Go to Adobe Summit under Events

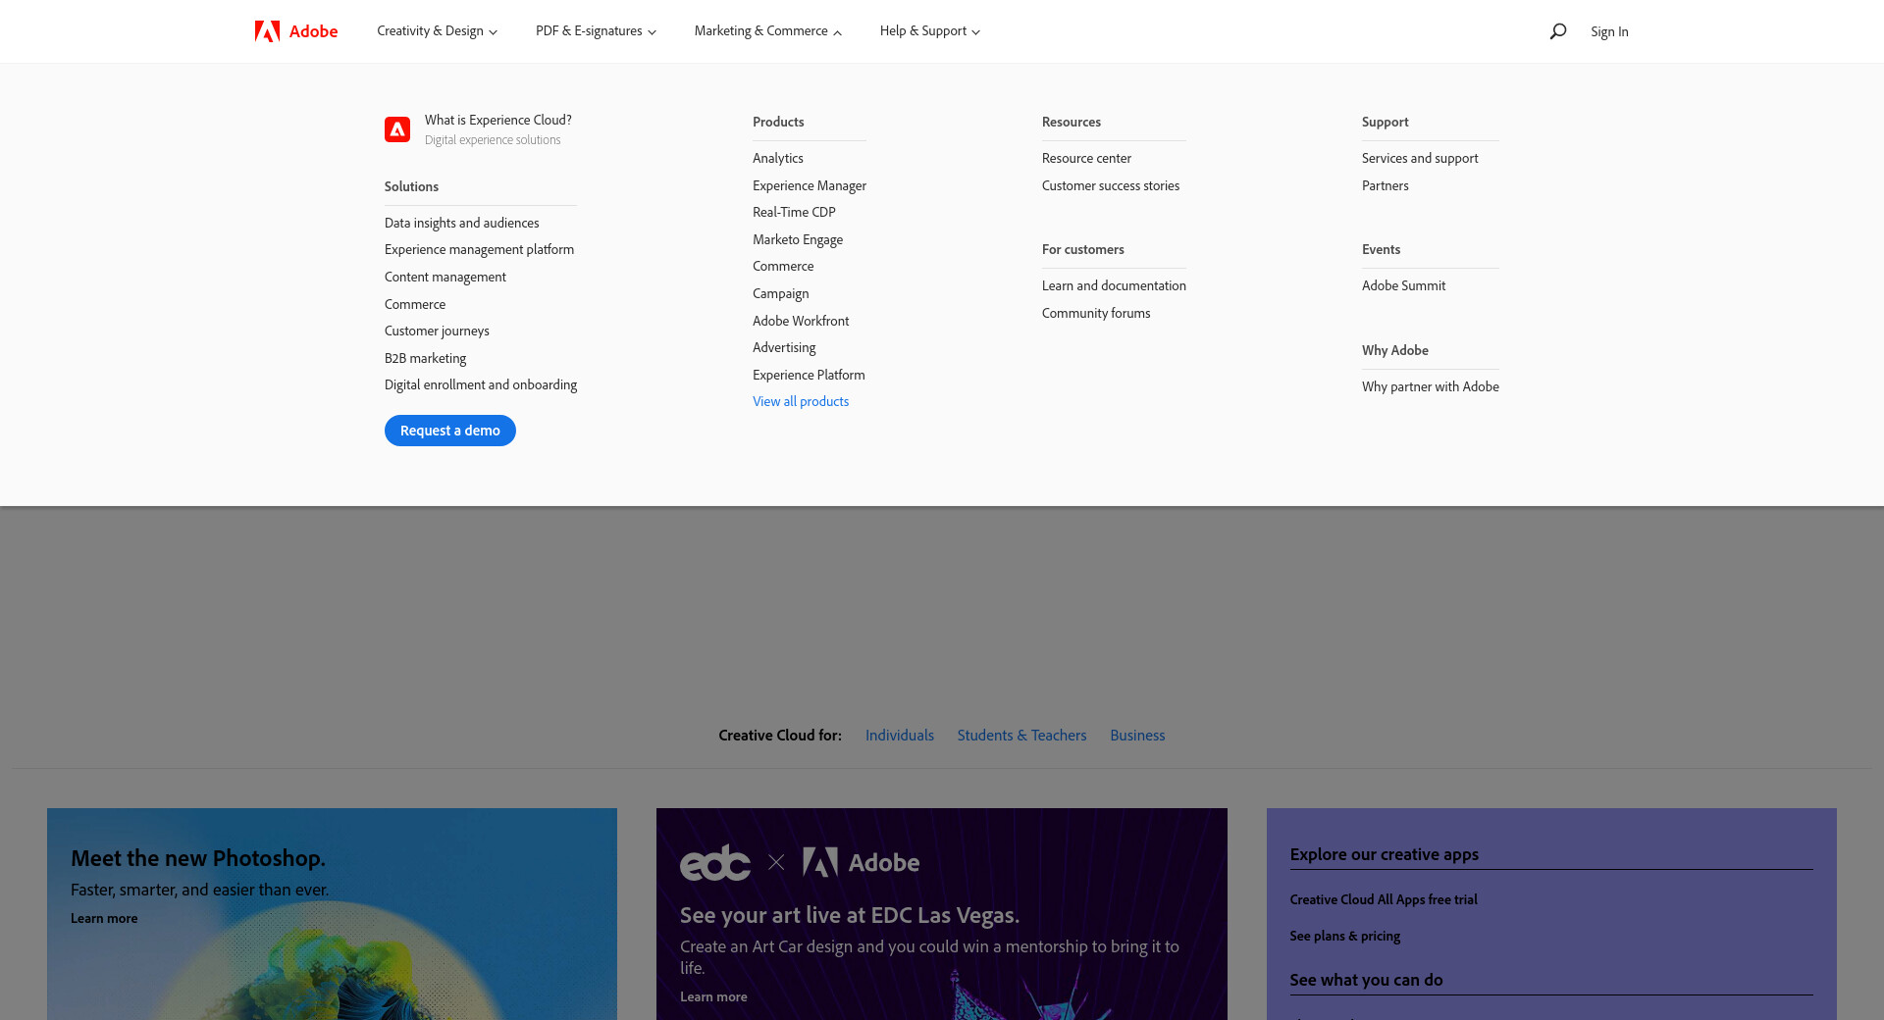pos(1403,285)
